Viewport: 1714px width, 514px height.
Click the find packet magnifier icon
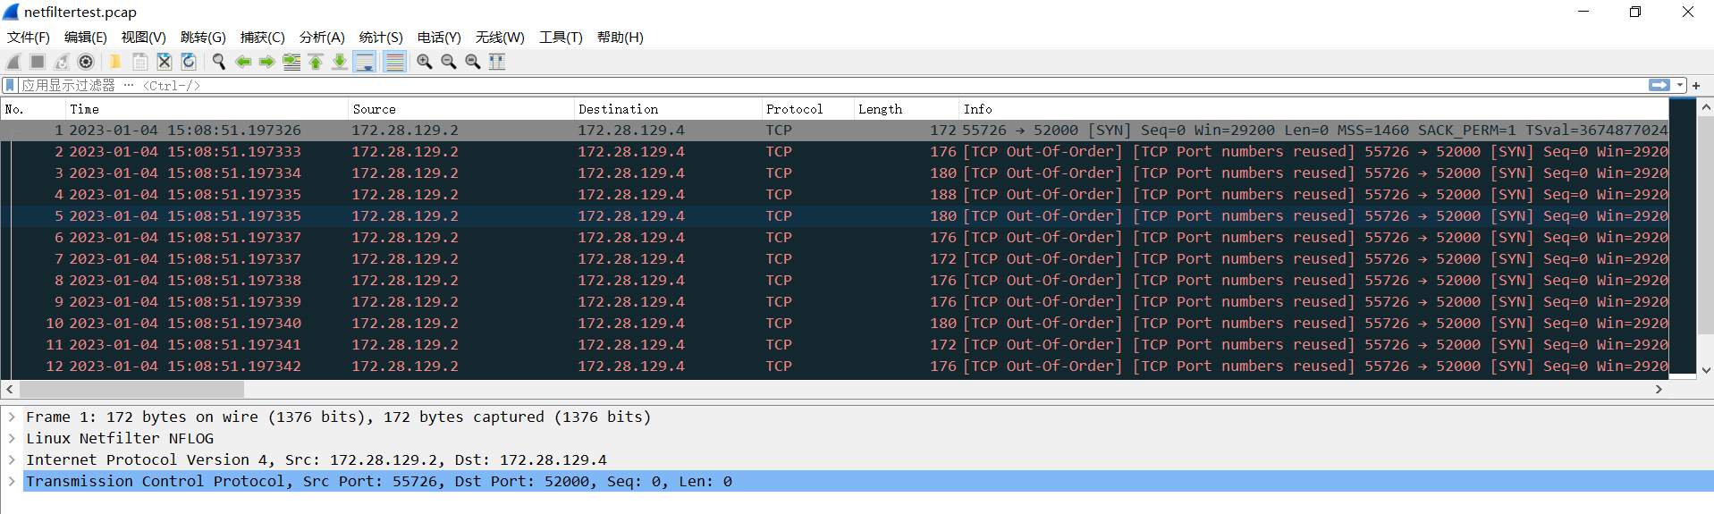(219, 62)
